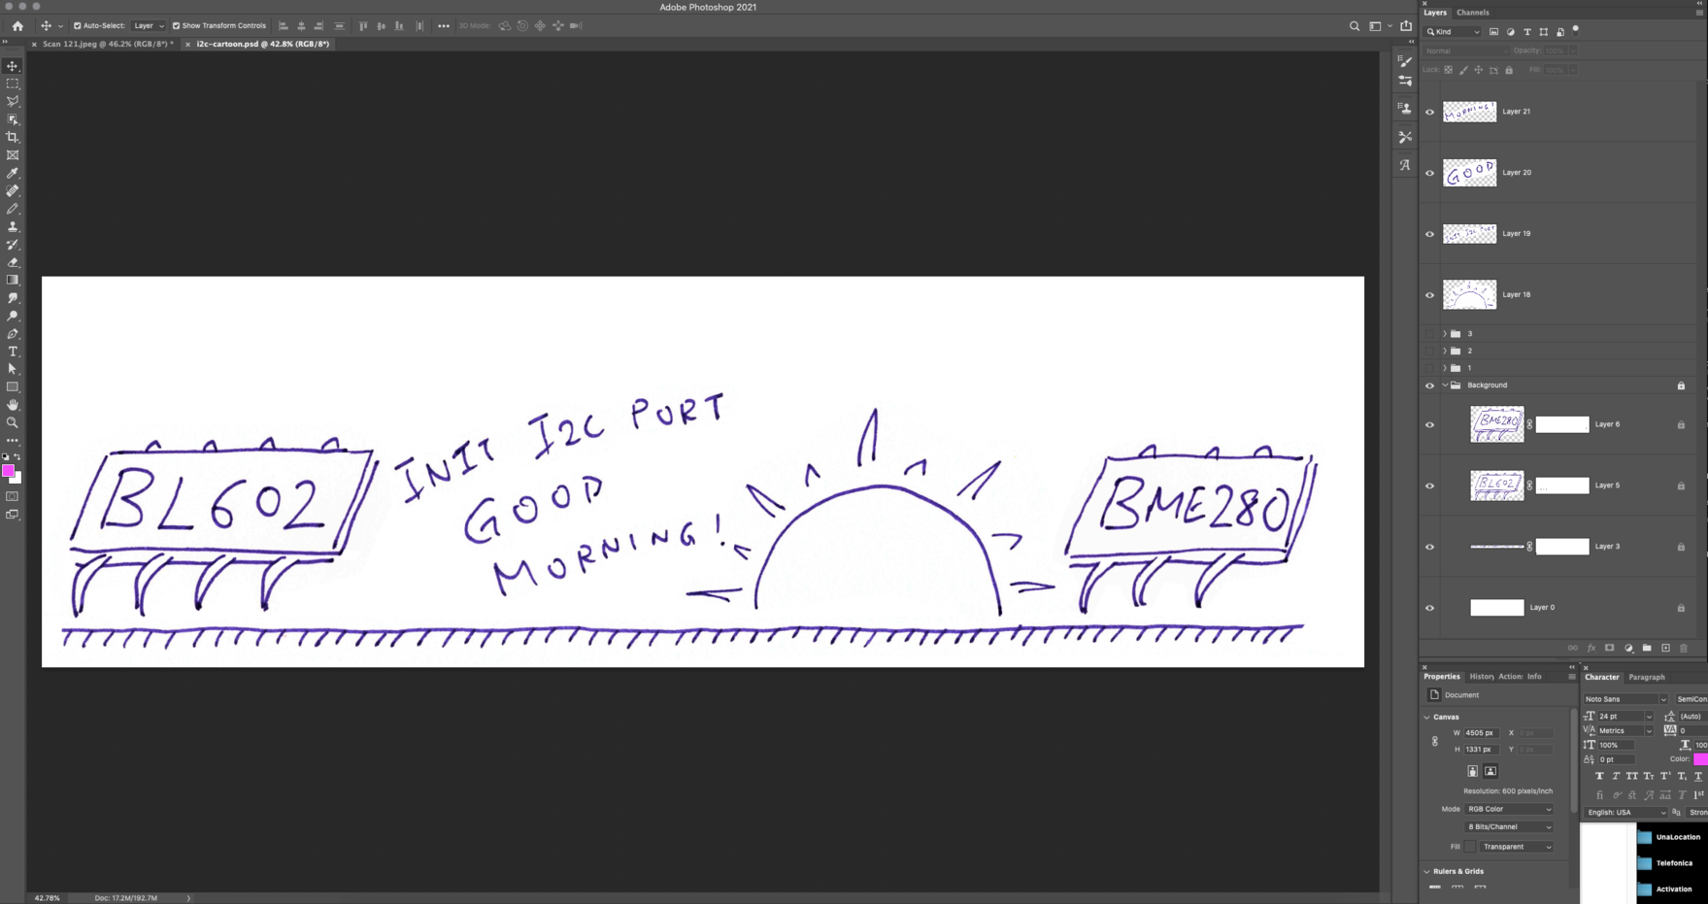Uncheck Show Transform Controls
The width and height of the screenshot is (1708, 904).
pos(177,26)
